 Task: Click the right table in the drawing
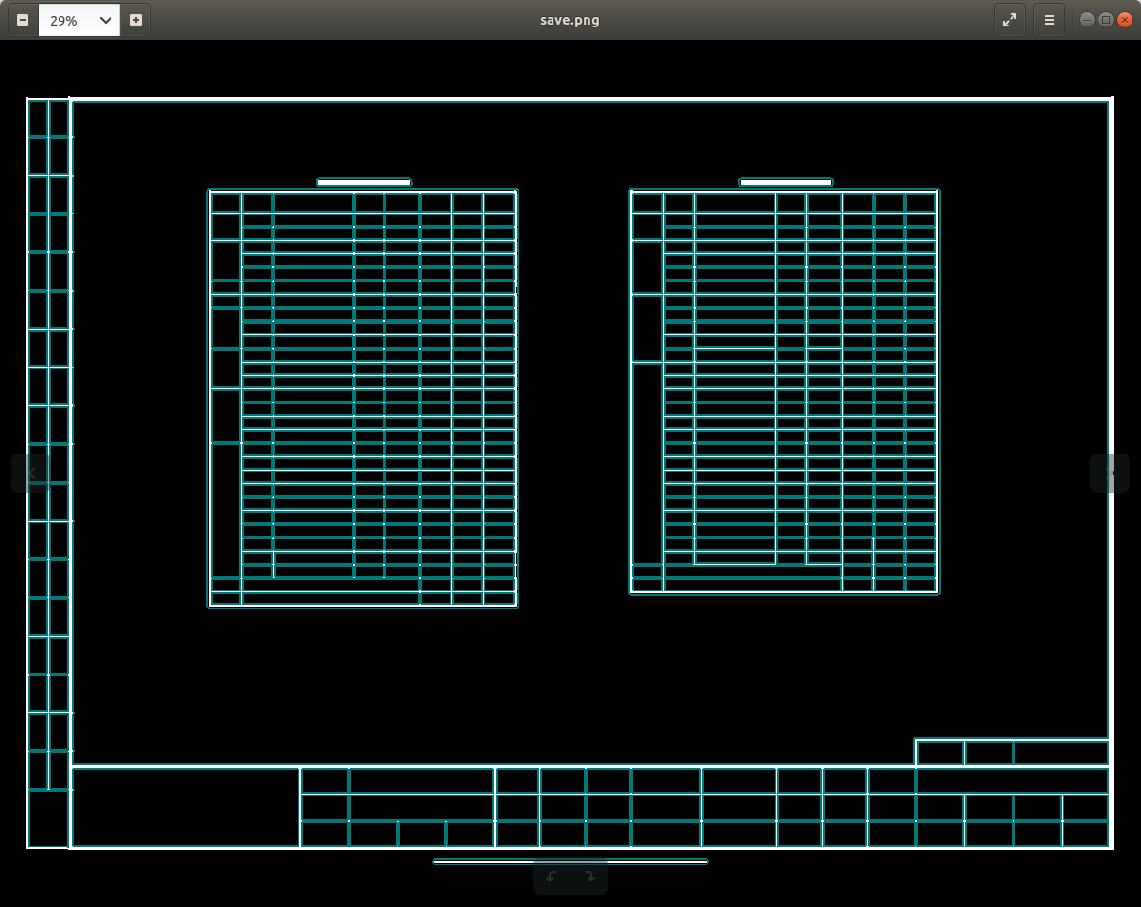tap(784, 391)
